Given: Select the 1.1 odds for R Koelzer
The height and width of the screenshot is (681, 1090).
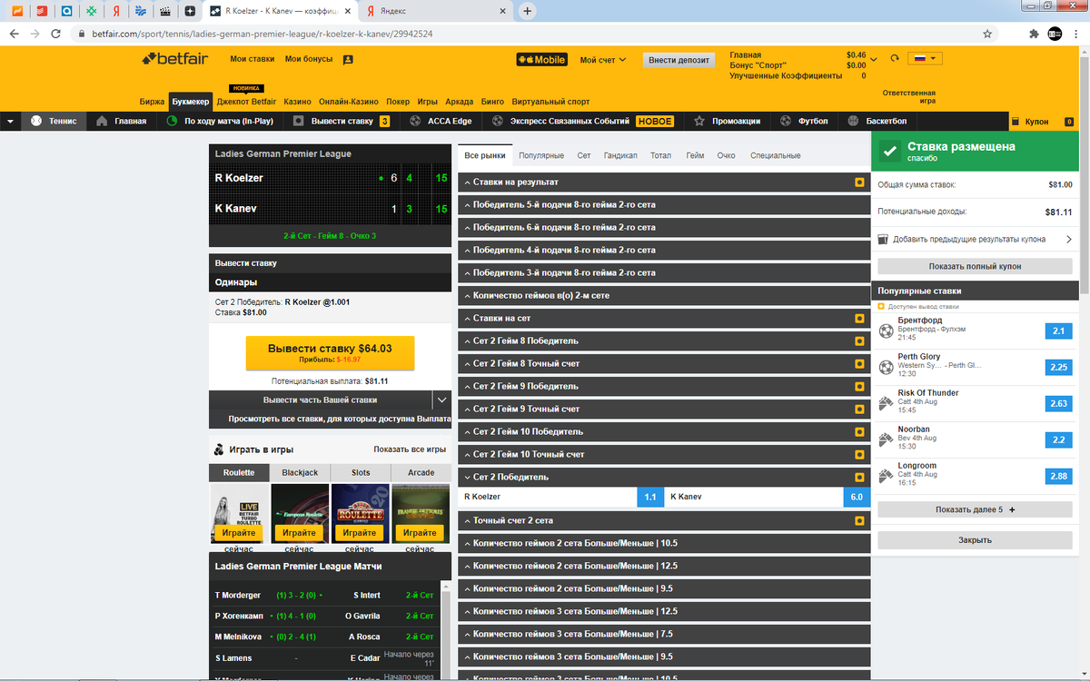Looking at the screenshot, I should [650, 498].
